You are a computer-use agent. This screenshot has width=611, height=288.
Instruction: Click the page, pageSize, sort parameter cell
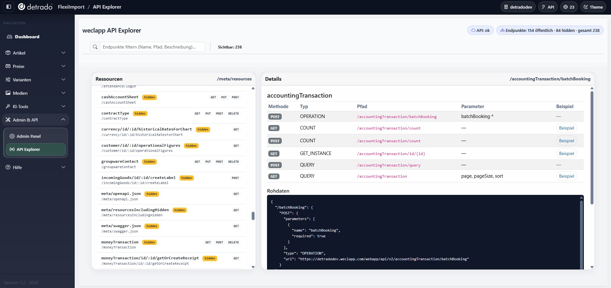coord(482,176)
